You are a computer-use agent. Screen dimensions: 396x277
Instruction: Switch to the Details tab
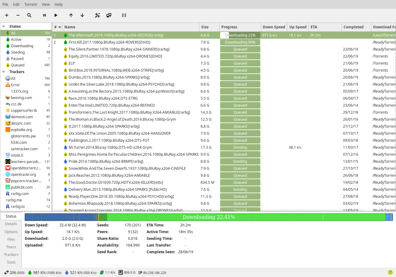coord(11,224)
